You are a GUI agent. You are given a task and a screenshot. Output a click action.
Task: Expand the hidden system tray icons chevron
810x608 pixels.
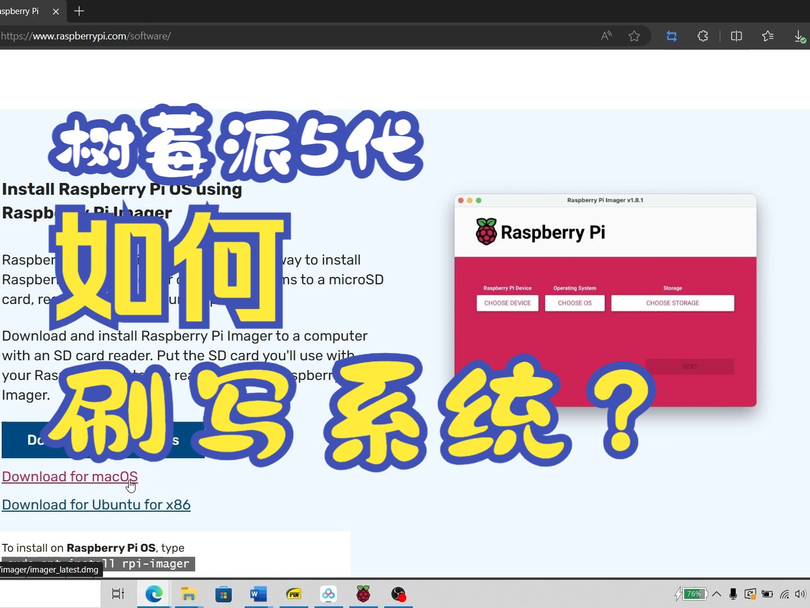717,594
